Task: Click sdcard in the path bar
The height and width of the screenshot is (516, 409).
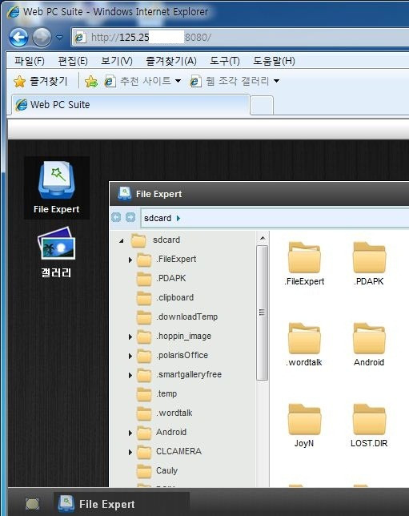Action: pos(158,218)
